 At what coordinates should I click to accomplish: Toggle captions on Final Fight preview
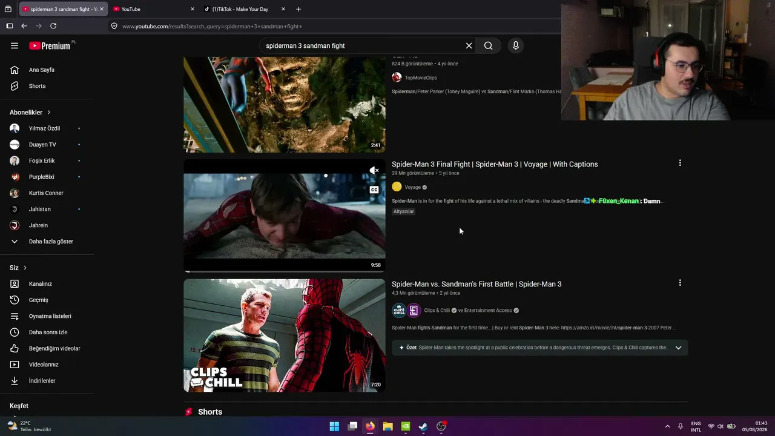coord(374,190)
